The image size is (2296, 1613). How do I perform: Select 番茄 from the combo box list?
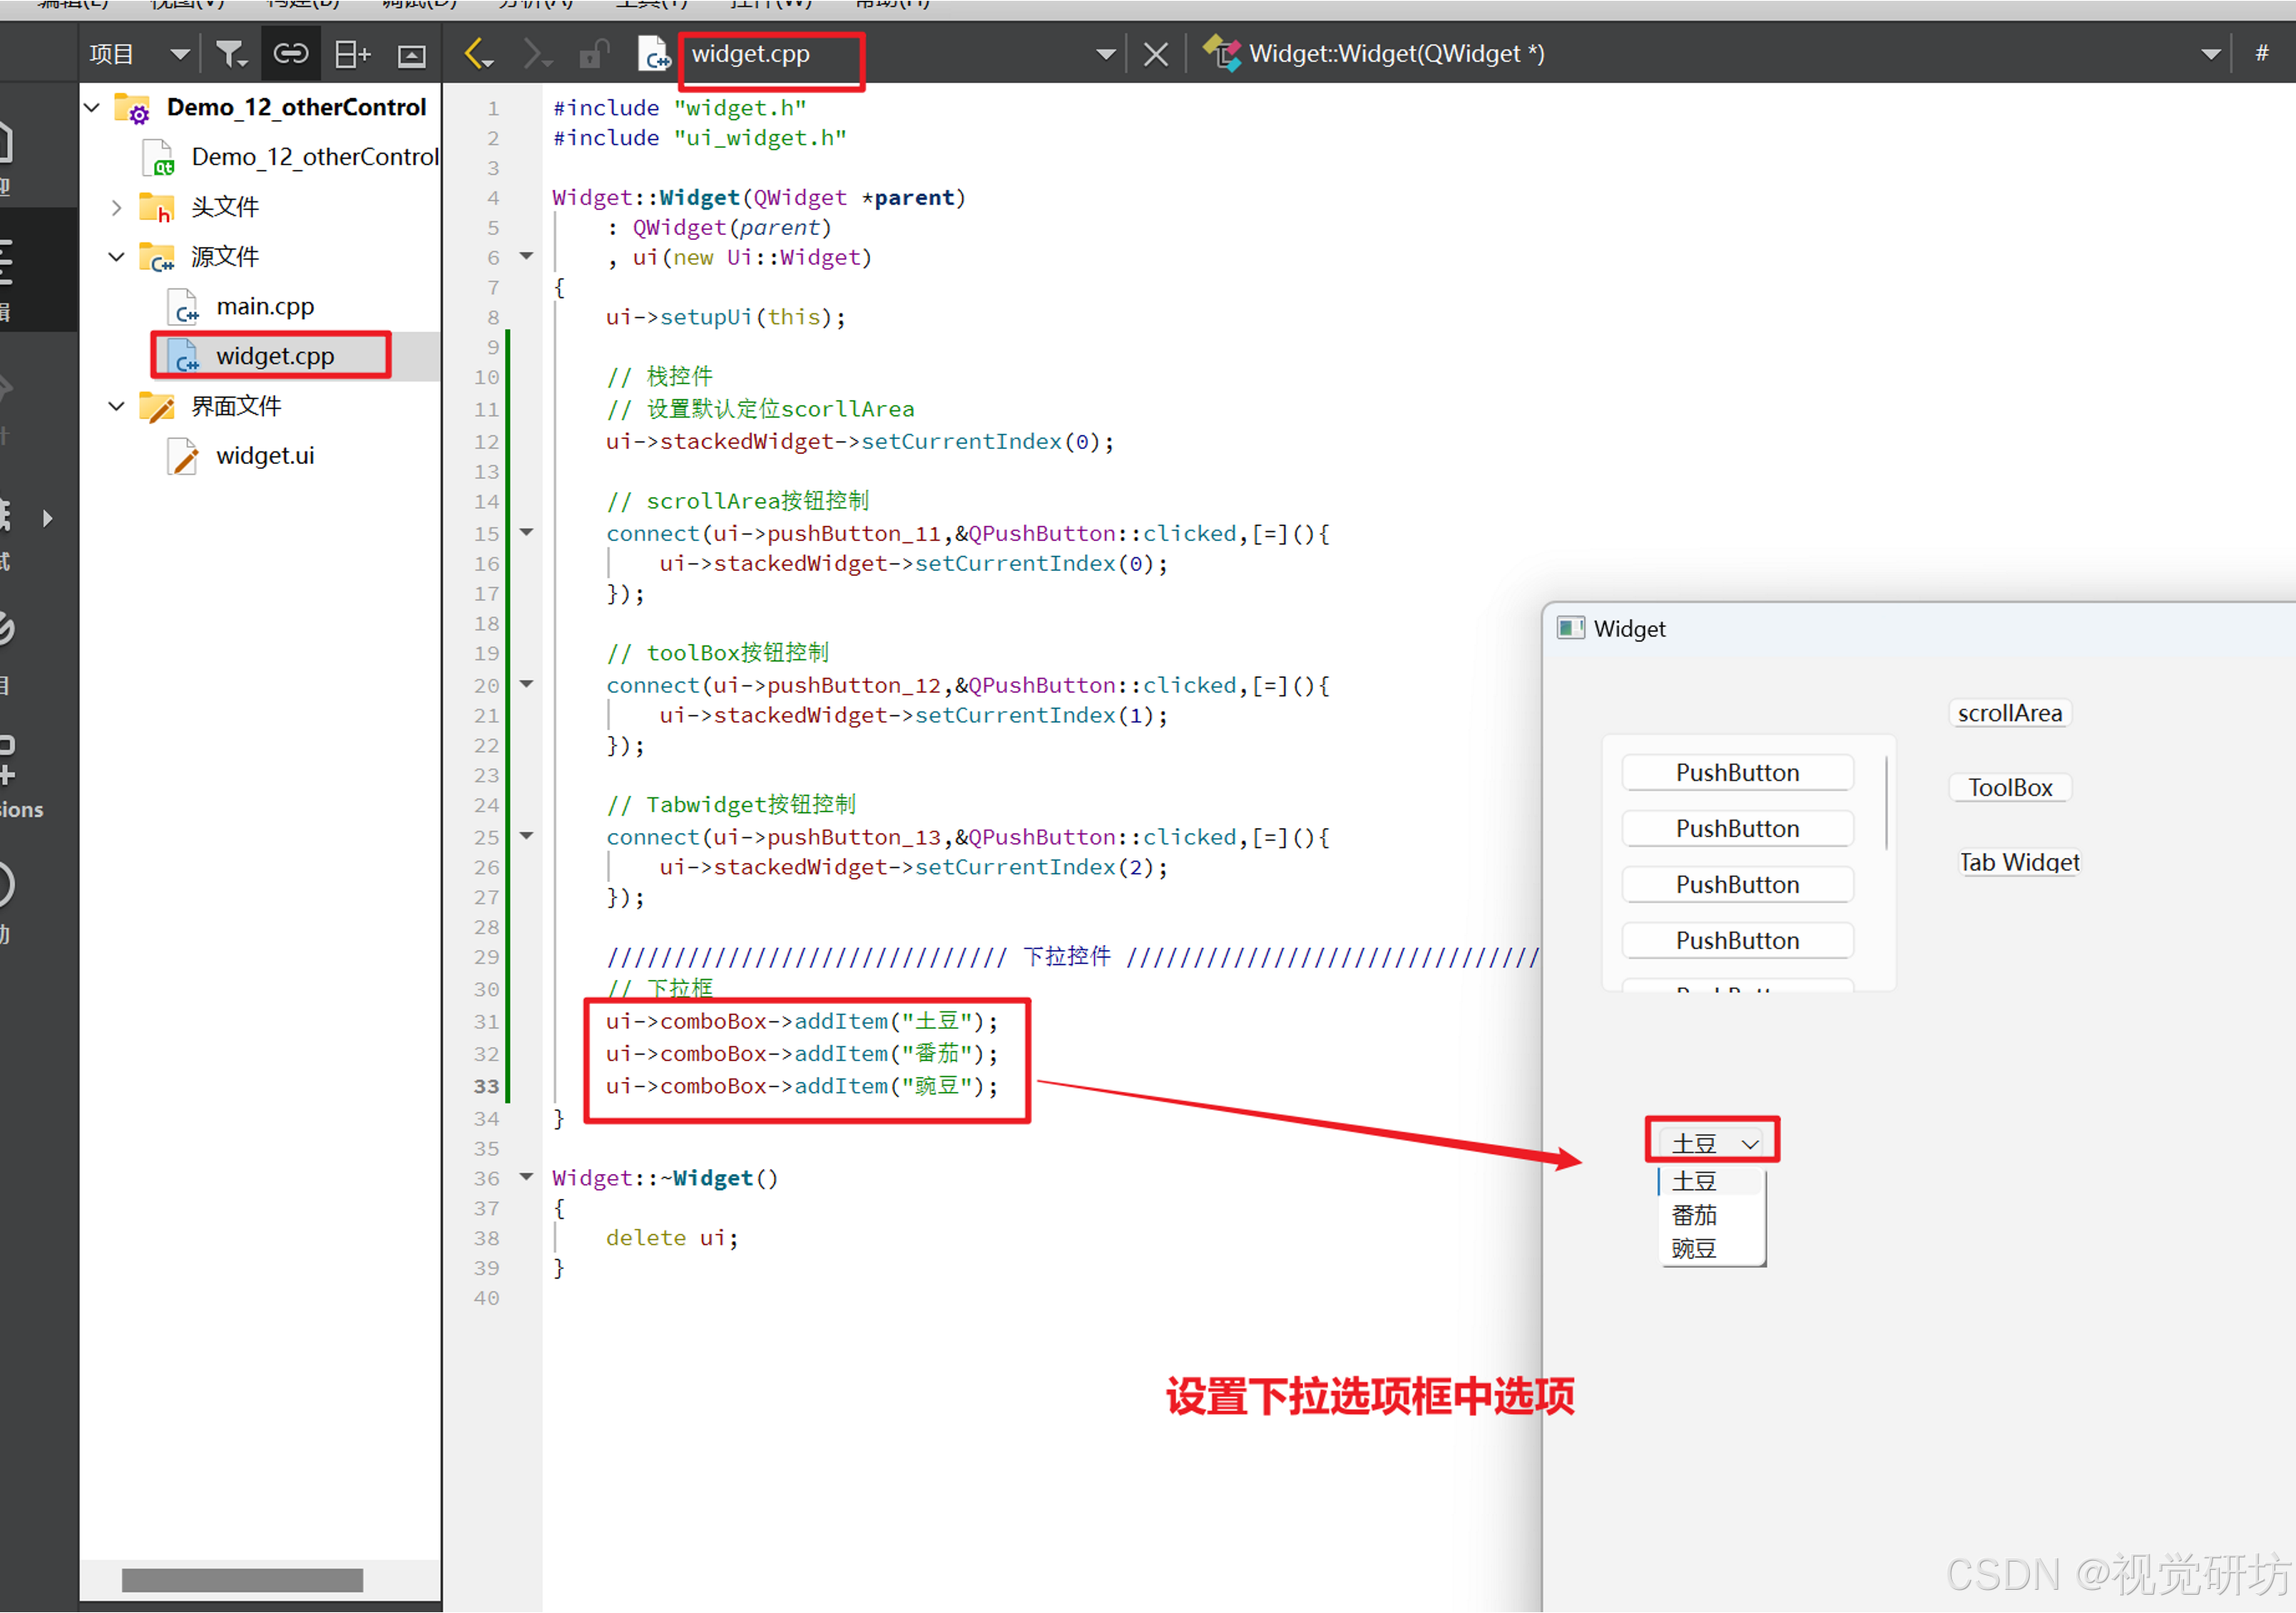[1694, 1215]
